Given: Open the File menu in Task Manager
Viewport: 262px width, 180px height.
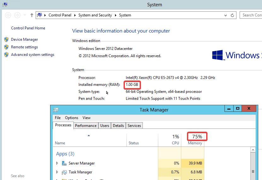Looking at the screenshot, I should [x=58, y=118].
